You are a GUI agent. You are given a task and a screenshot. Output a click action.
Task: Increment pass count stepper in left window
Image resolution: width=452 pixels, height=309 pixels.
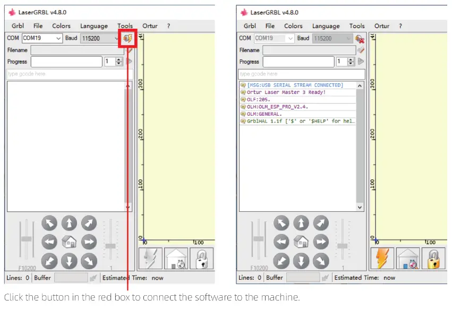click(119, 59)
